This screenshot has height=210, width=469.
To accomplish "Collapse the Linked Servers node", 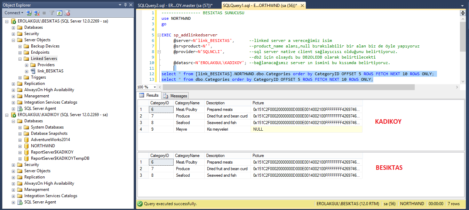I will 20,59.
